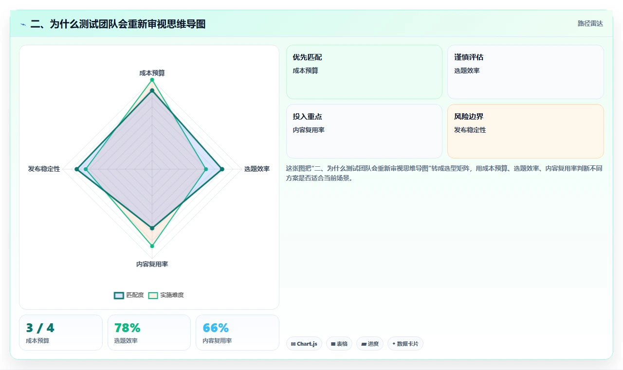Screen dimensions: 623x370
Task: Click the 实施难度 legend color box
Action: [x=153, y=295]
